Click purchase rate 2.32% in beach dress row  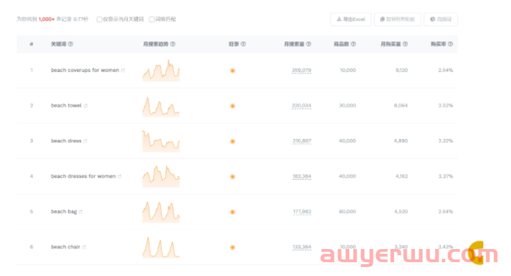click(445, 141)
